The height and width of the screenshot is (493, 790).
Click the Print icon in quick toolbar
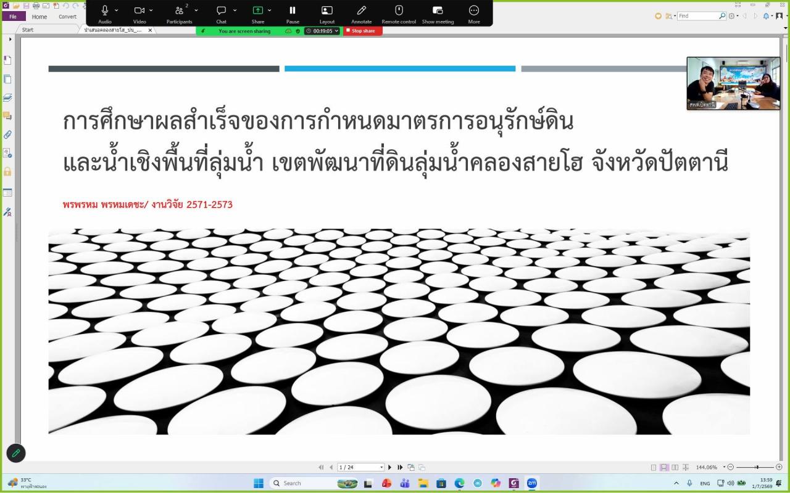36,6
